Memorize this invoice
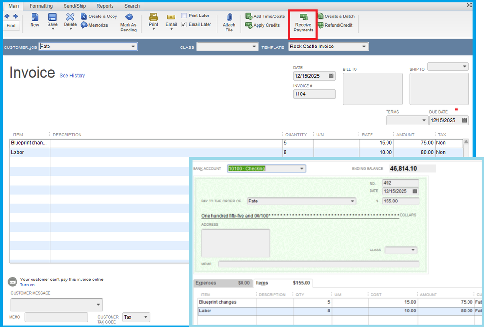 coord(95,25)
